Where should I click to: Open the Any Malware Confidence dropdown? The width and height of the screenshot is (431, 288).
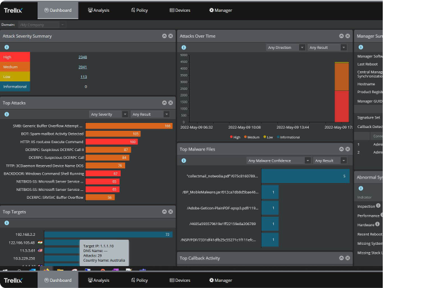[x=278, y=161]
